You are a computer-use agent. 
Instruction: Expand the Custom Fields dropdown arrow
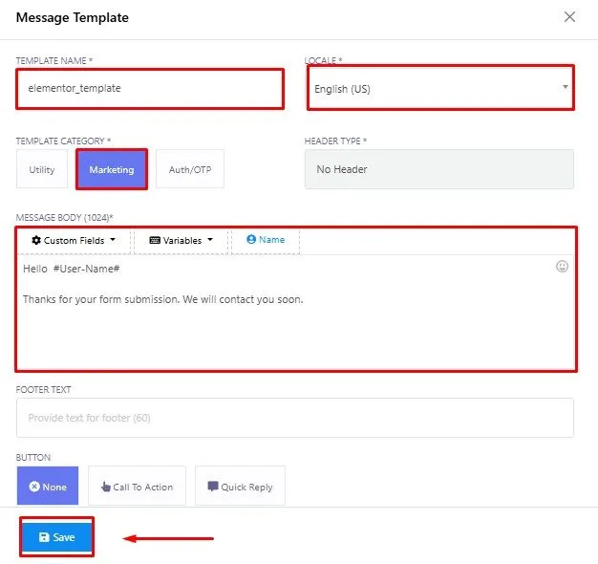(x=113, y=240)
